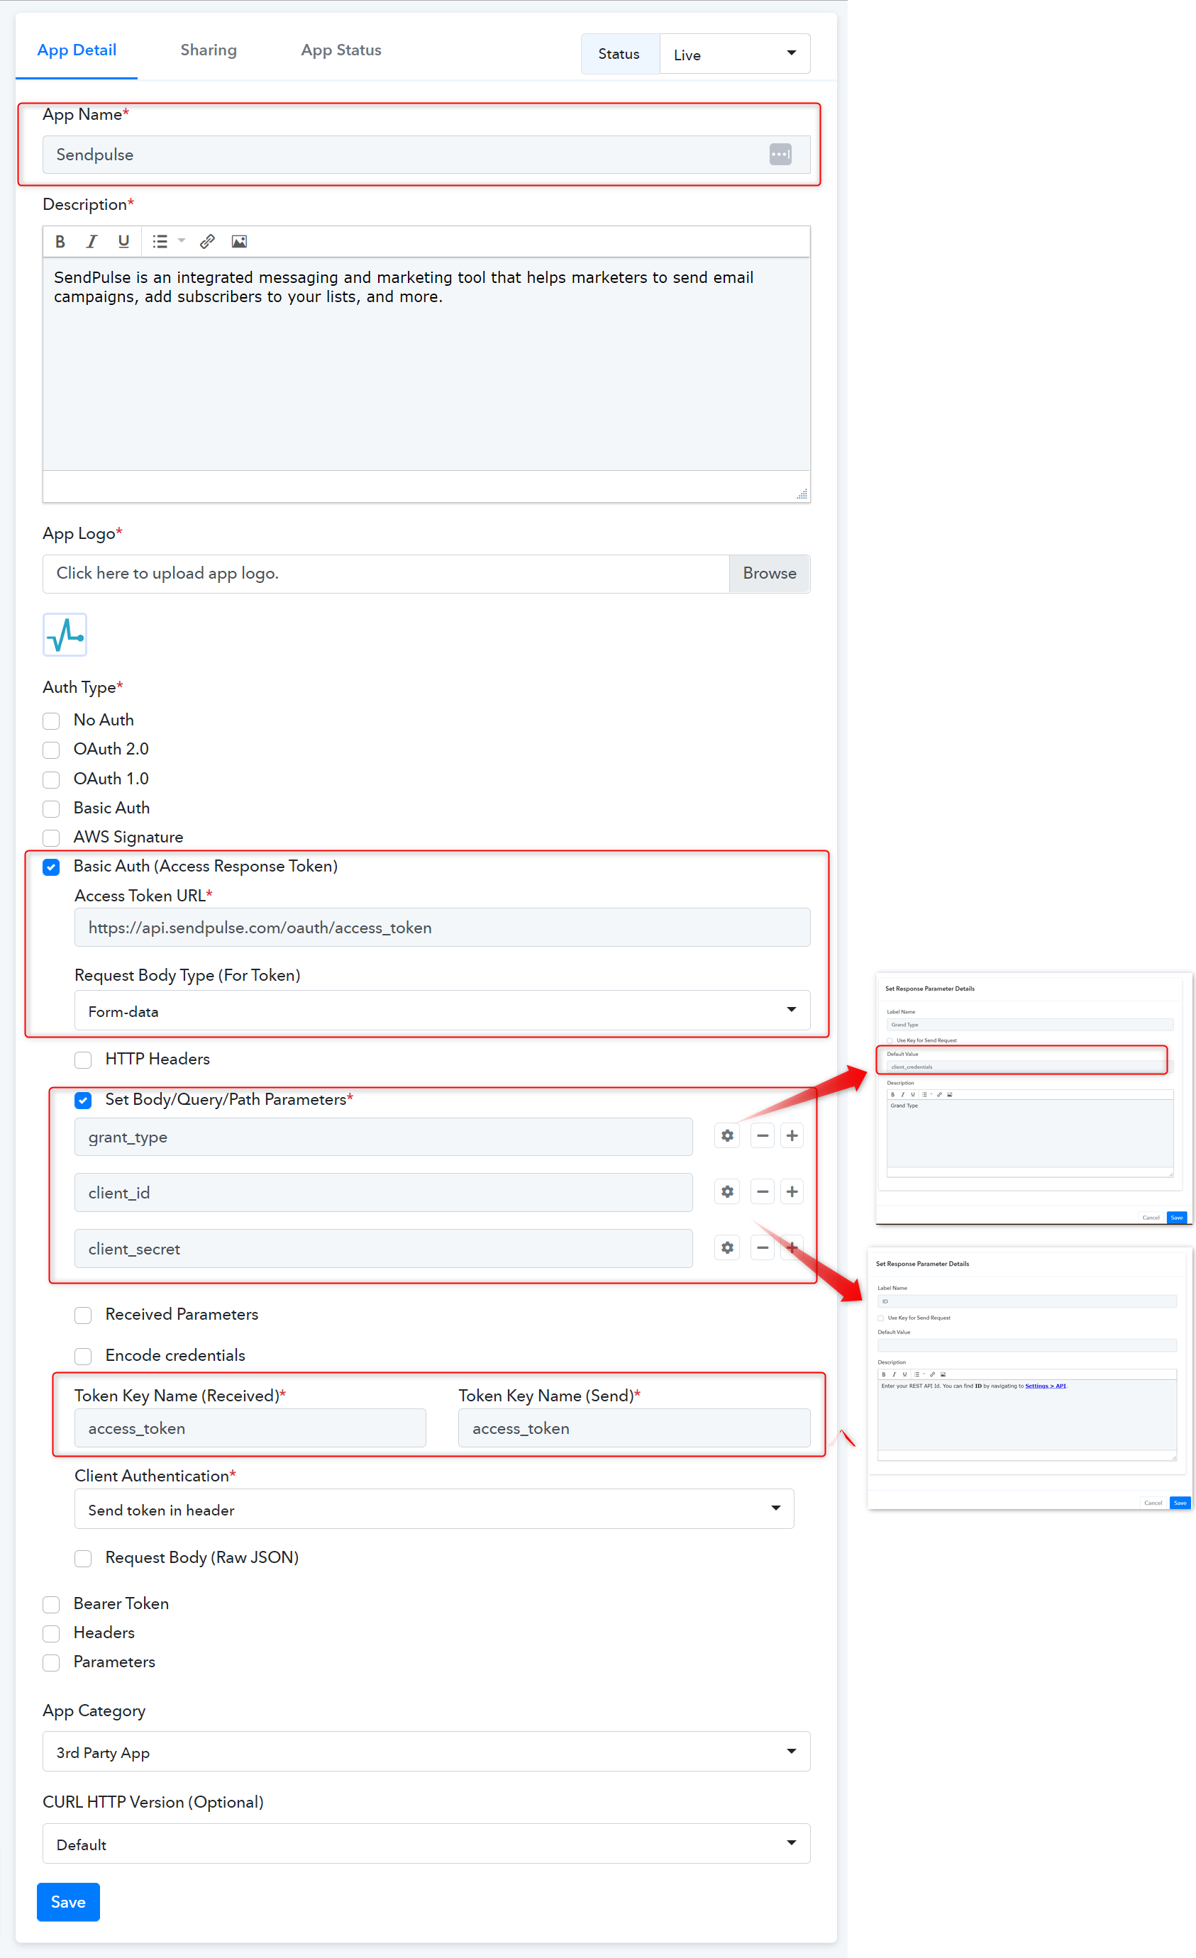Viewport: 1196px width, 1958px height.
Task: Insert an image in the main Description editor
Action: click(239, 242)
